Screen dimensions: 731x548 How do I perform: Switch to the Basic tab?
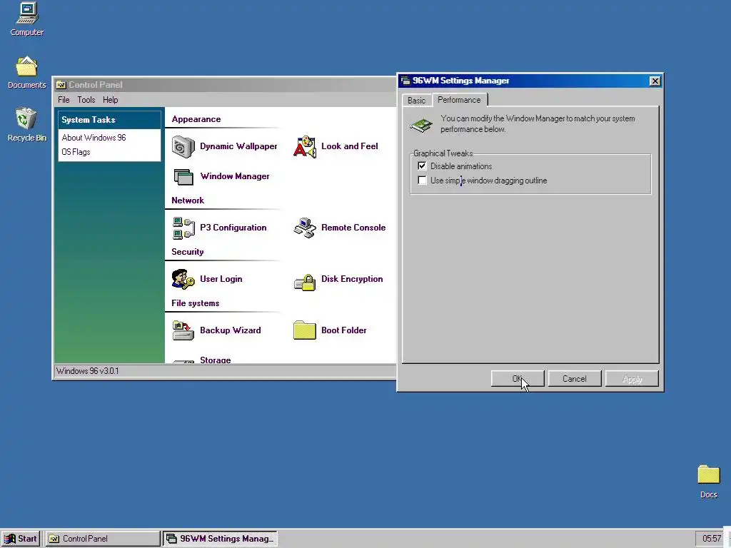click(416, 100)
